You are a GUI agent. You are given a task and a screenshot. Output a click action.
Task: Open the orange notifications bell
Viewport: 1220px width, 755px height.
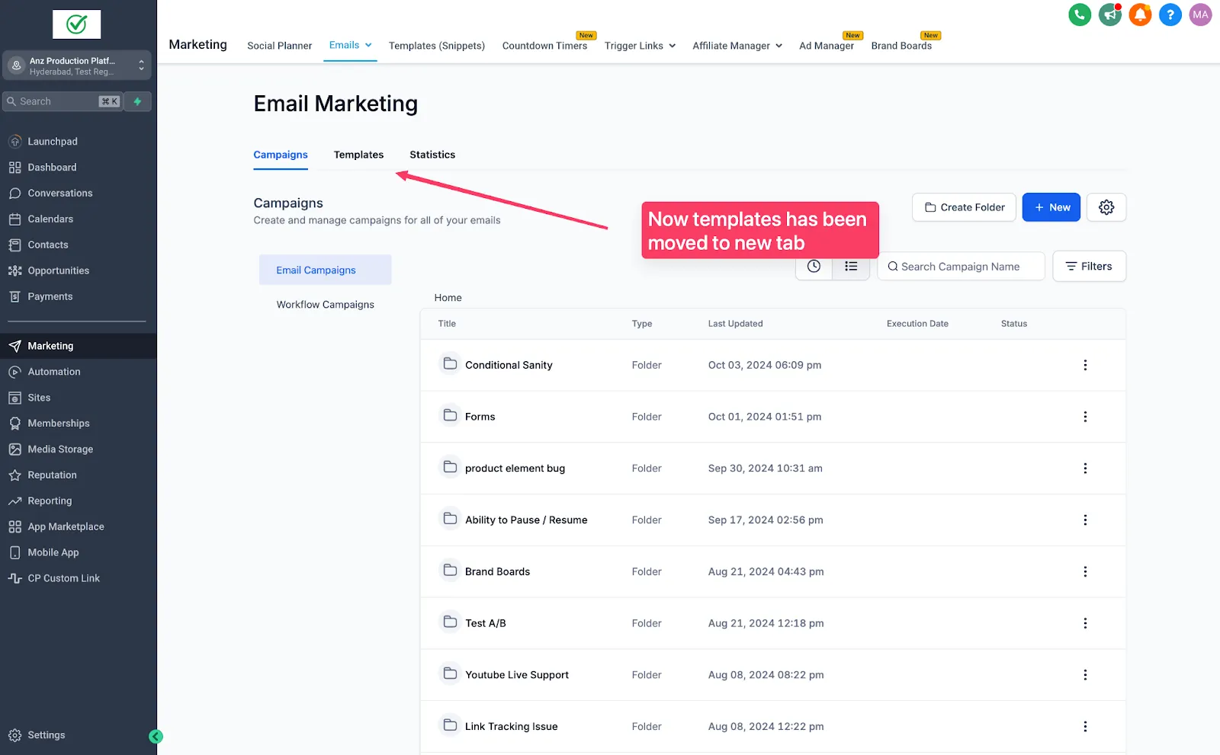[x=1140, y=14]
